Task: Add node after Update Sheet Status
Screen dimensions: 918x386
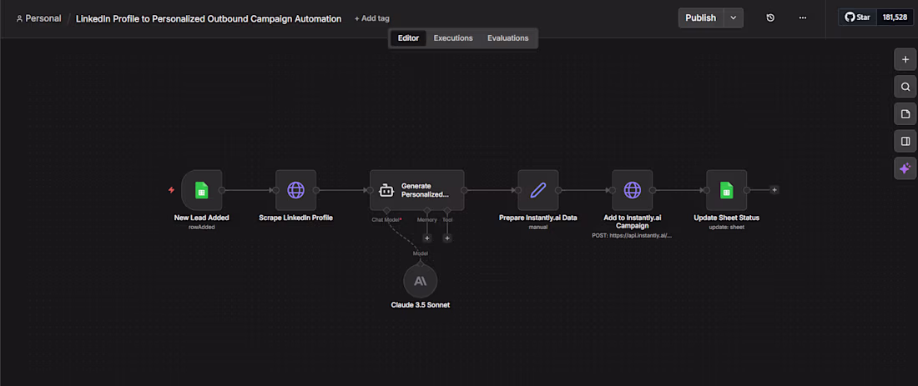Action: [774, 190]
